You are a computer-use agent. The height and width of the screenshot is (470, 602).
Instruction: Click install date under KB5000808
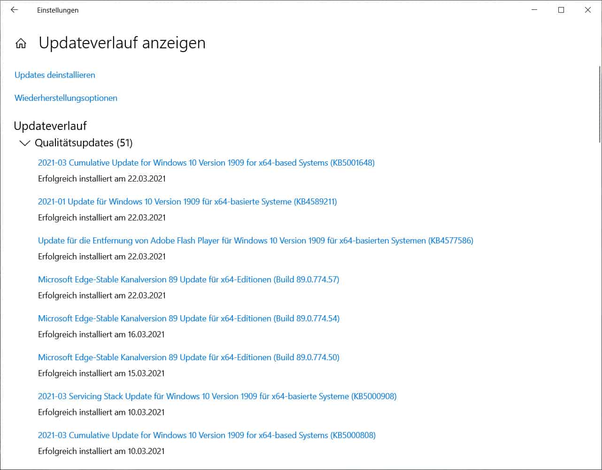click(x=101, y=451)
